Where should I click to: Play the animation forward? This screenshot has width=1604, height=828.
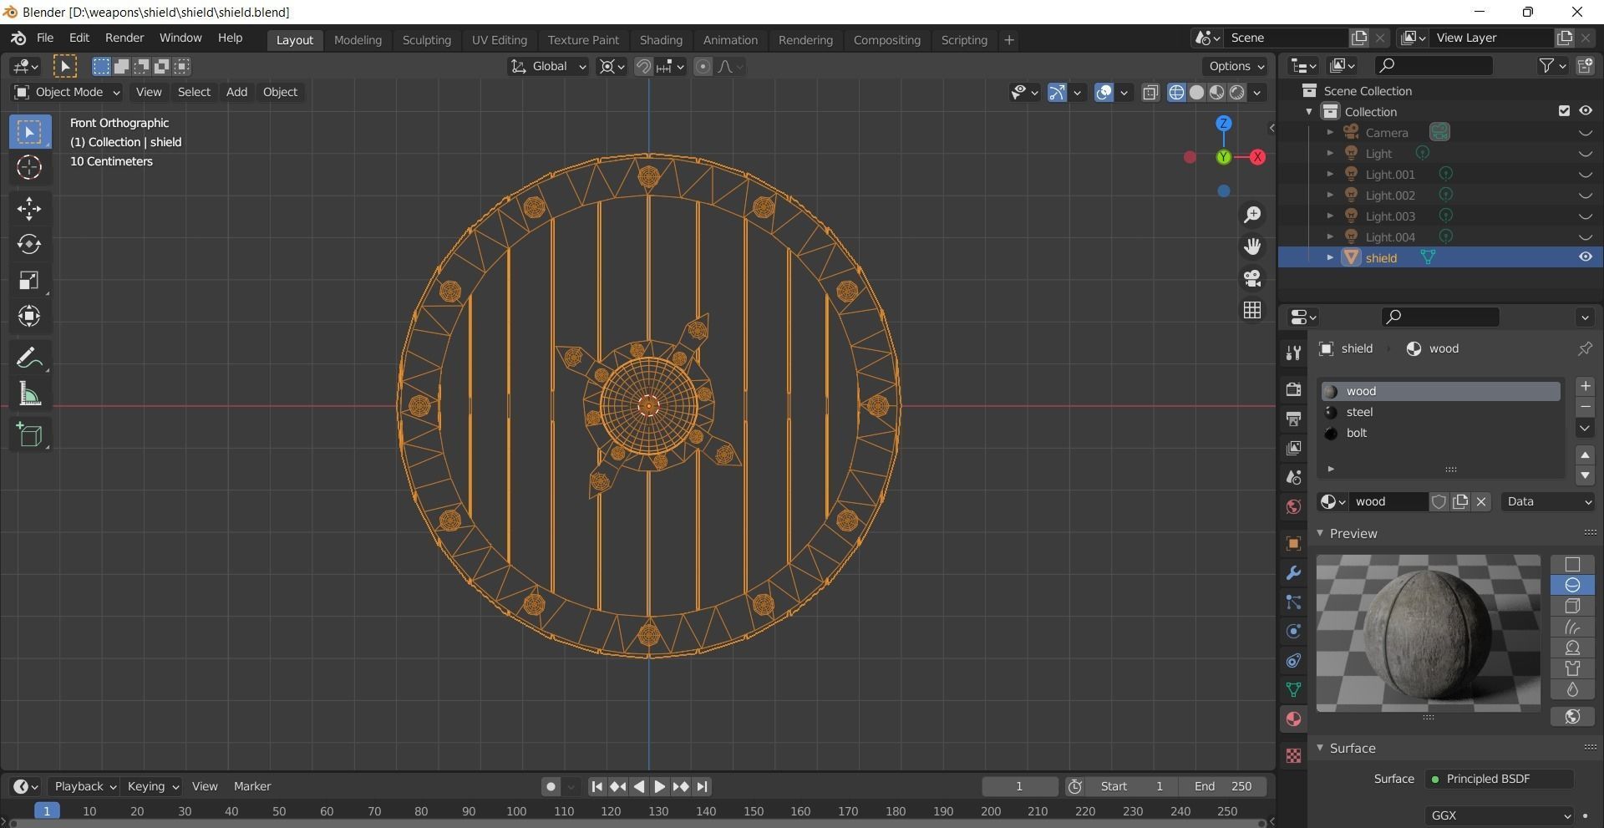tap(659, 786)
